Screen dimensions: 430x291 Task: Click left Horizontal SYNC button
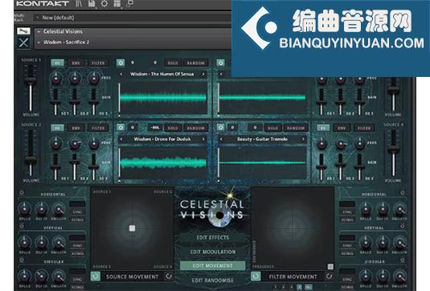77,212
